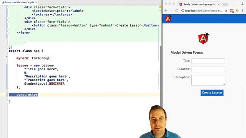Close the forms-model-driven/app.ts editor tab
The height and width of the screenshot is (138, 246).
click(36, 2)
